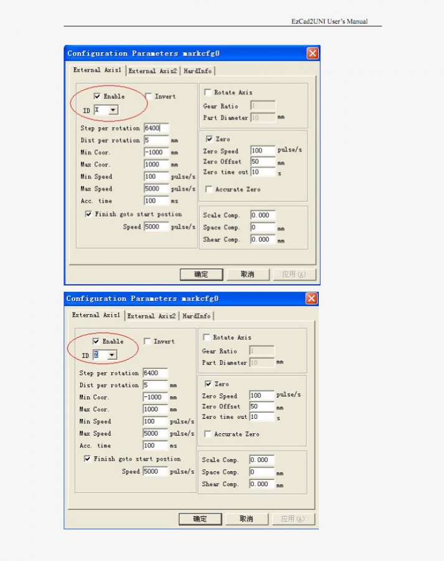Click the Zero Offset field in upper dialog
The image size is (444, 561).
pos(262,162)
